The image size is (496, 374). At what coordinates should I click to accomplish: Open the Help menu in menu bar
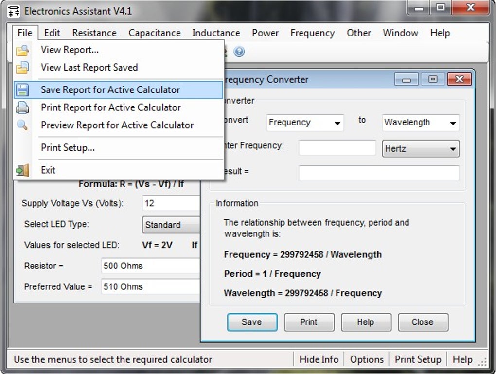point(440,33)
